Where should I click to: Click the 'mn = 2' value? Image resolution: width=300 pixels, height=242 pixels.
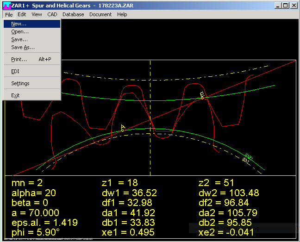pos(27,183)
